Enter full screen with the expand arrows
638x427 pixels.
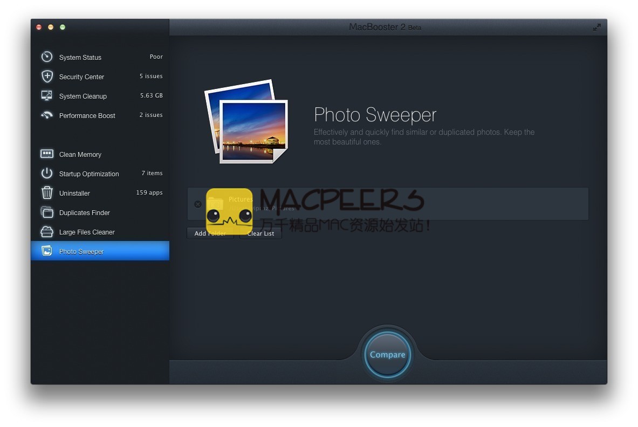(596, 27)
